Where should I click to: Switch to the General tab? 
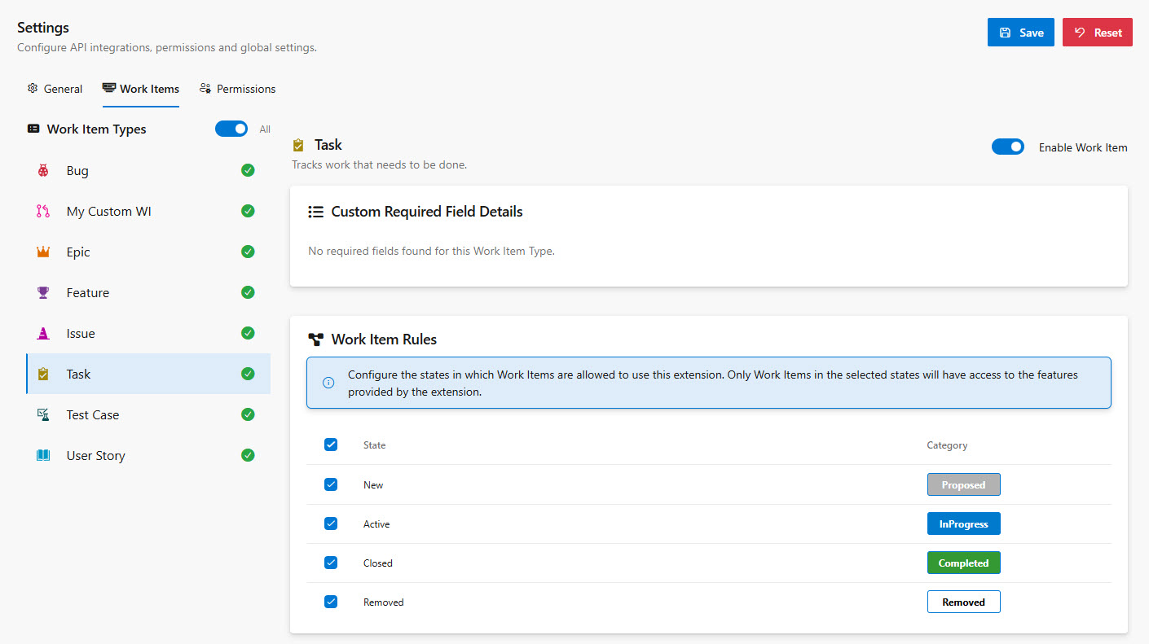(55, 89)
